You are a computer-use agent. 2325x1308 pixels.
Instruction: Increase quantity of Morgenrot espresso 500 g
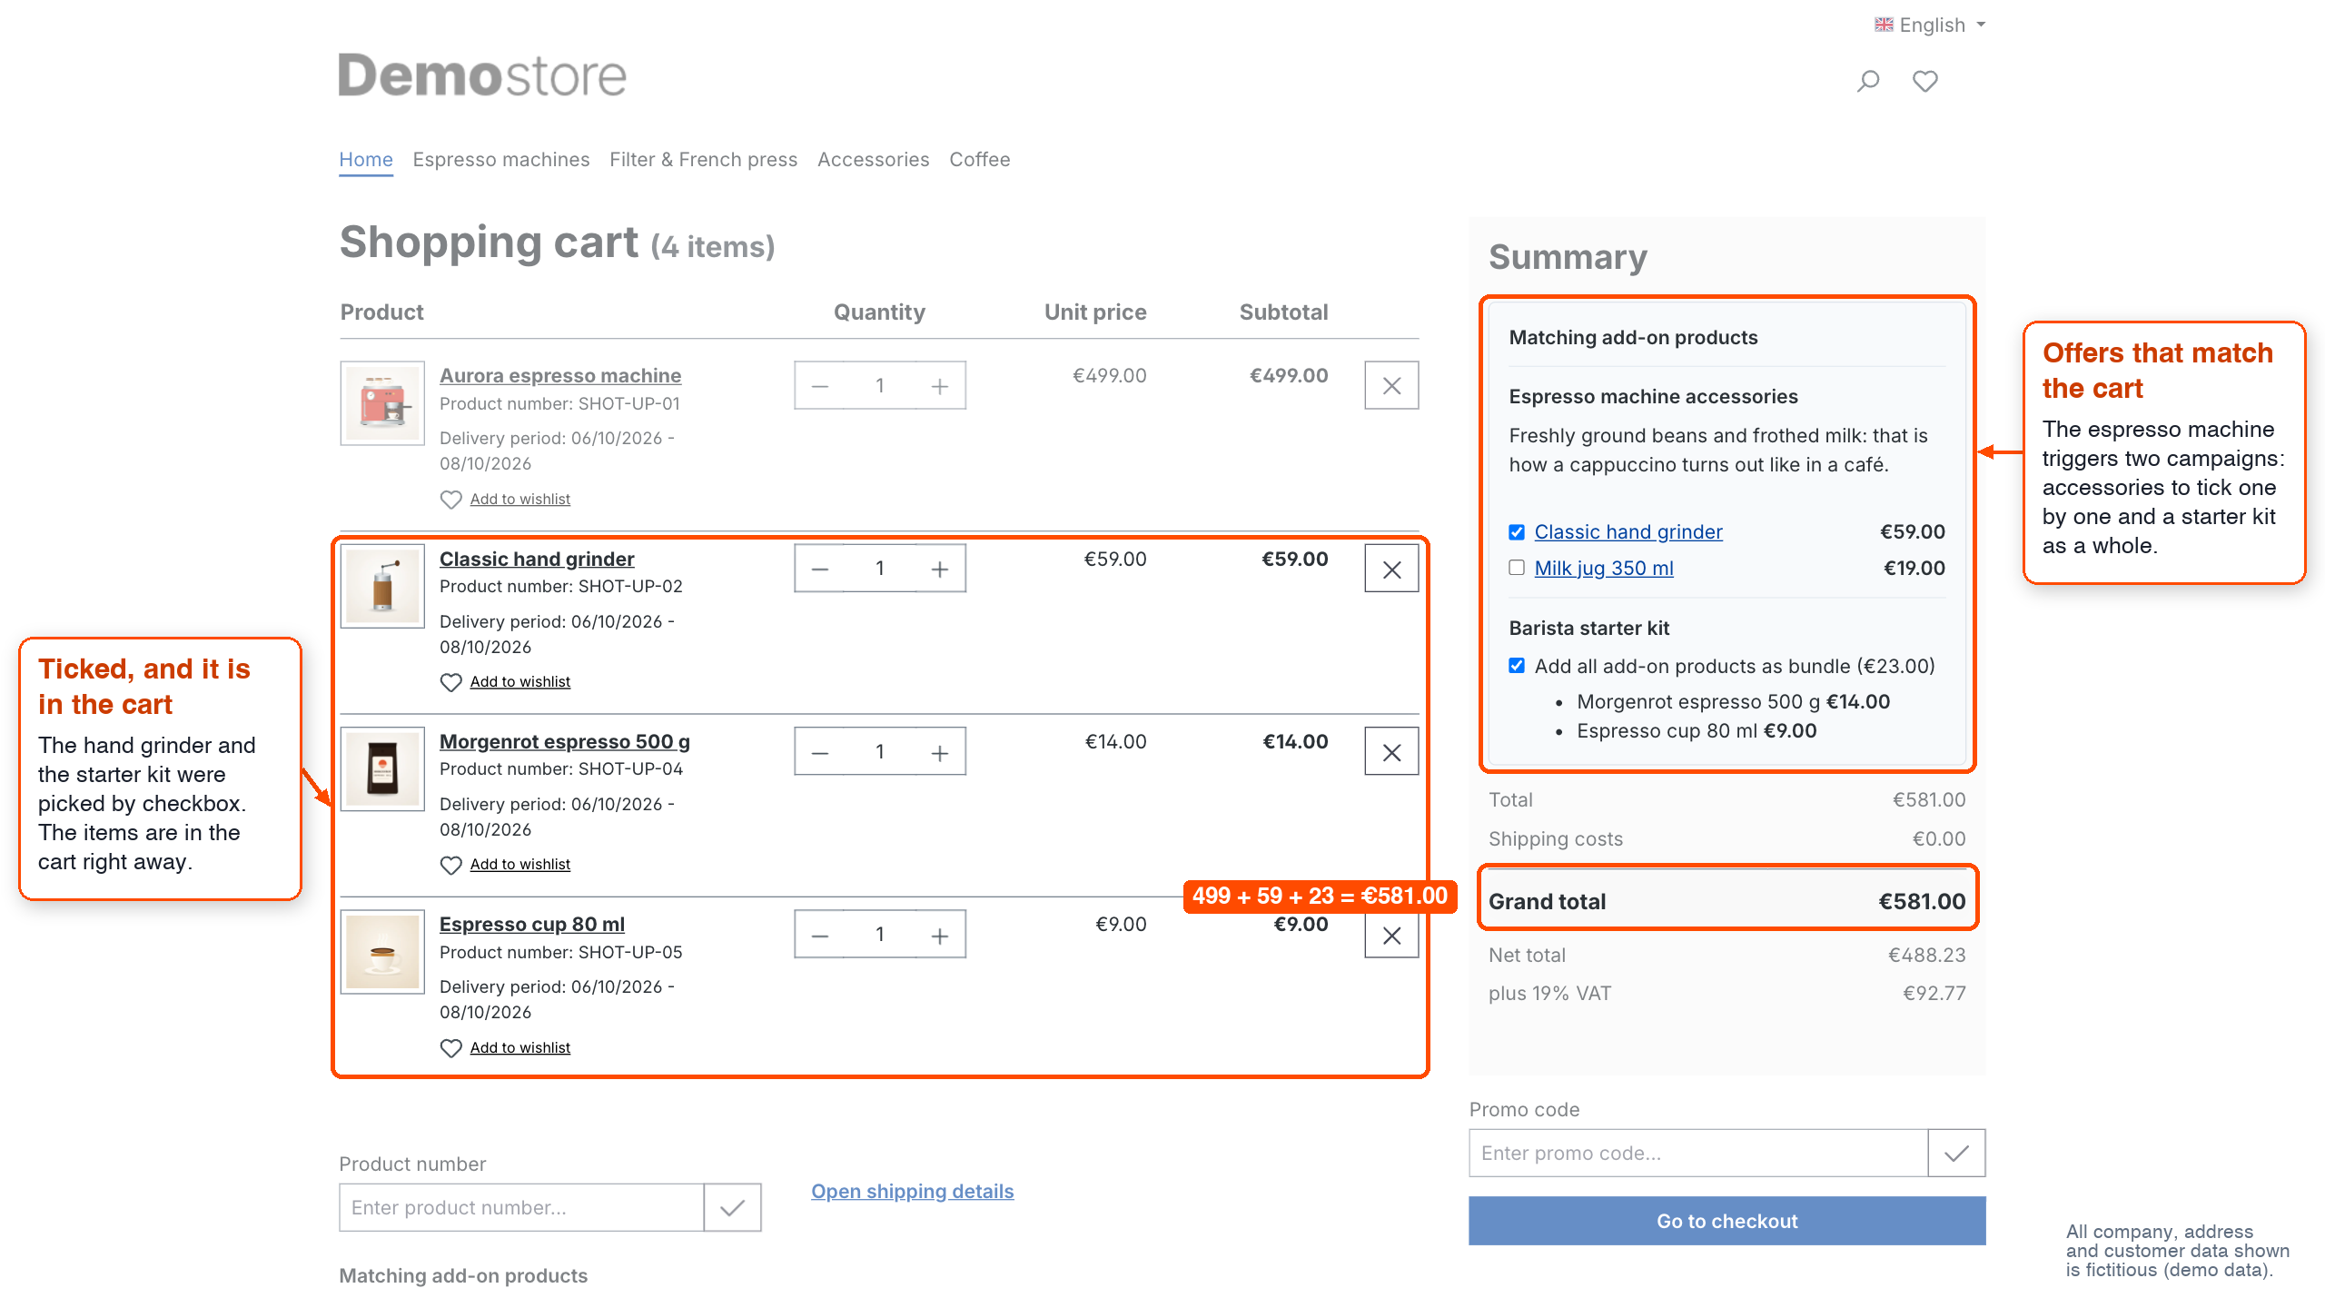[x=940, y=752]
